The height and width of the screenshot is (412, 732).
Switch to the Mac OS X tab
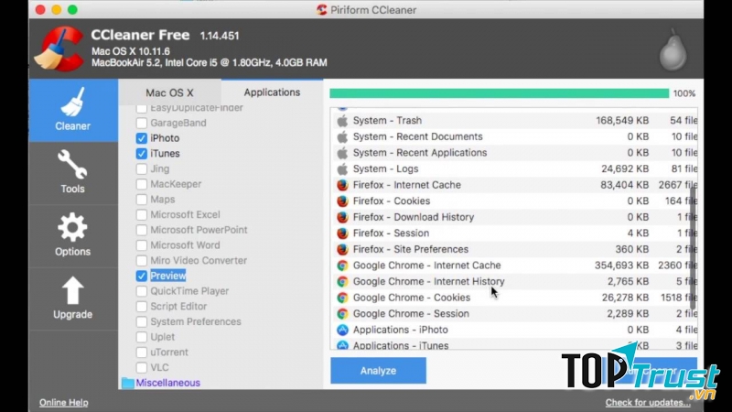tap(169, 92)
